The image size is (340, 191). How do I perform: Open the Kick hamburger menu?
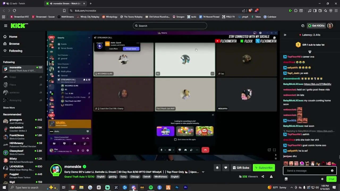tap(6, 26)
